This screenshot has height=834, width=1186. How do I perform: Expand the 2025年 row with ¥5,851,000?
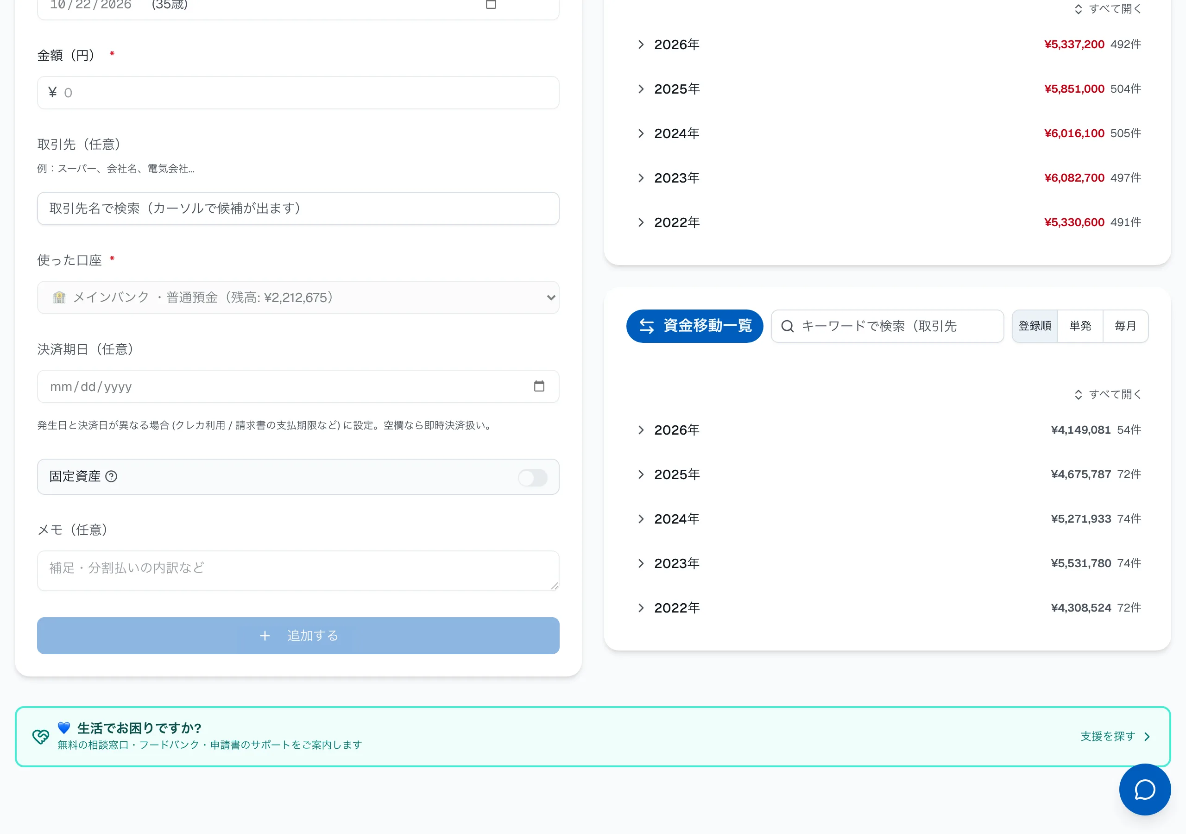coord(888,89)
